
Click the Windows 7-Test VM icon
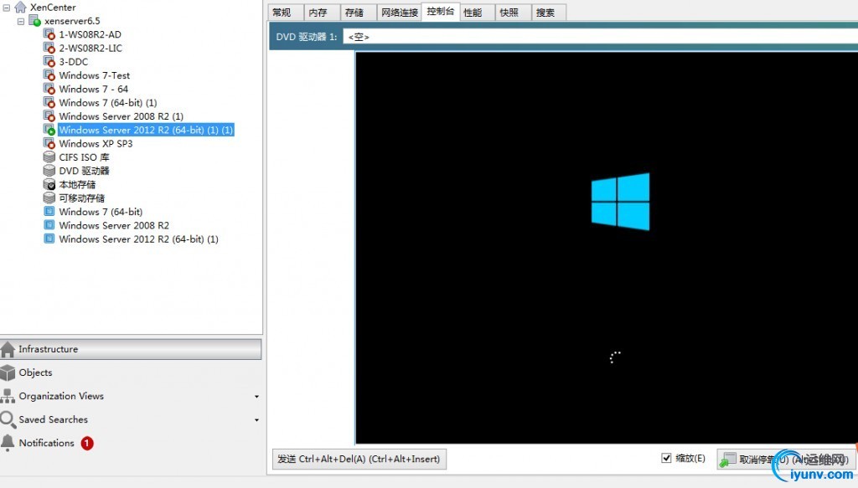(x=49, y=75)
